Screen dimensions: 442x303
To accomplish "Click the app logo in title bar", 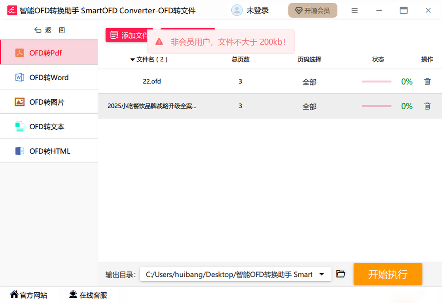I will point(12,10).
